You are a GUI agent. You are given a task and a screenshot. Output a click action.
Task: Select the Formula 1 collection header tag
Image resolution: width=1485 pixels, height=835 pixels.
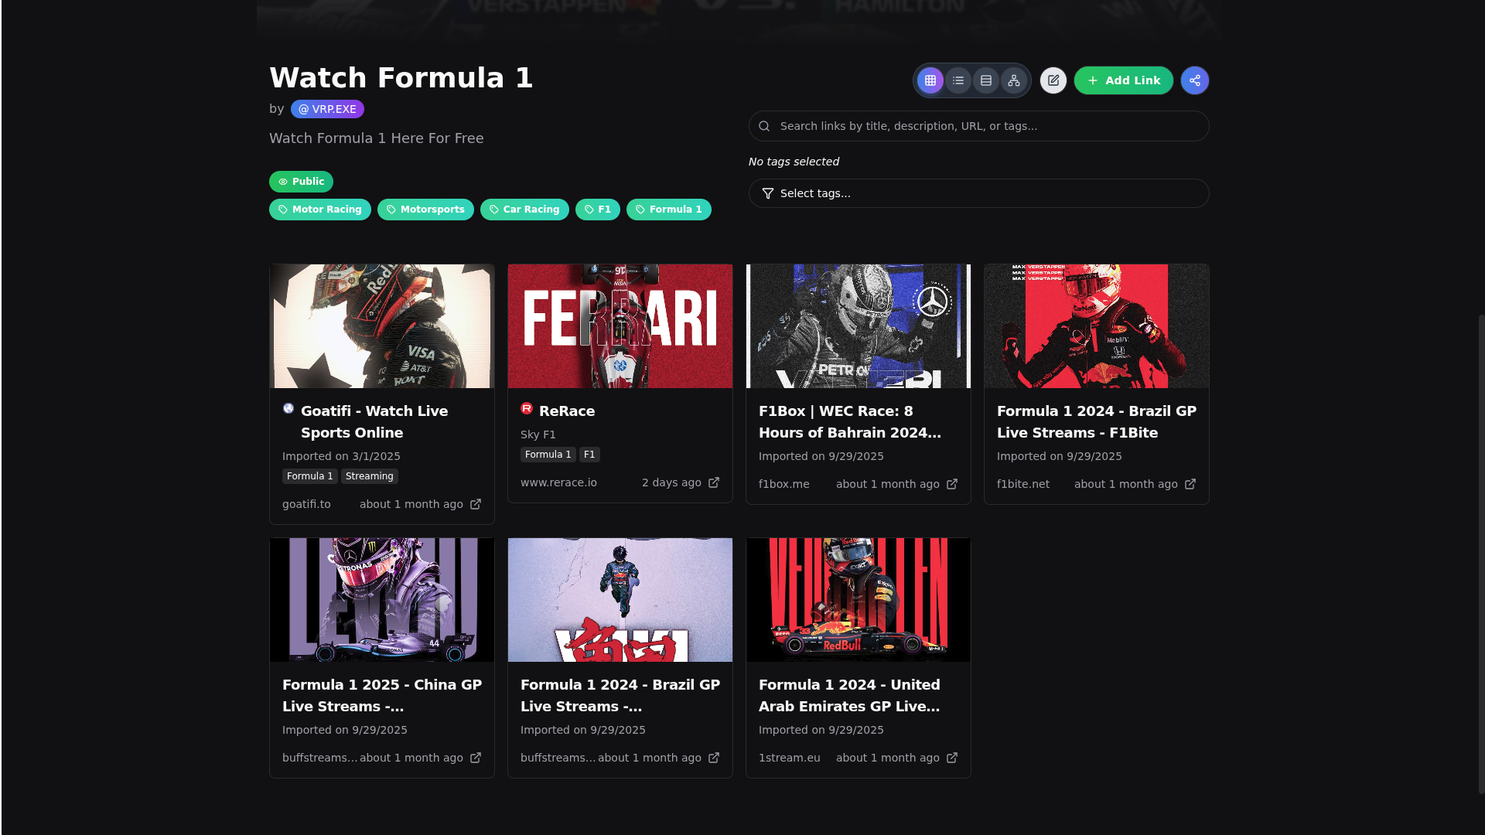(668, 210)
